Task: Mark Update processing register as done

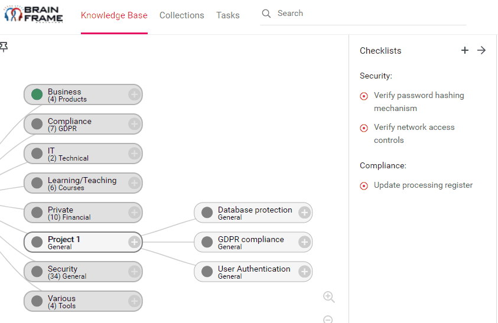Action: [x=364, y=186]
